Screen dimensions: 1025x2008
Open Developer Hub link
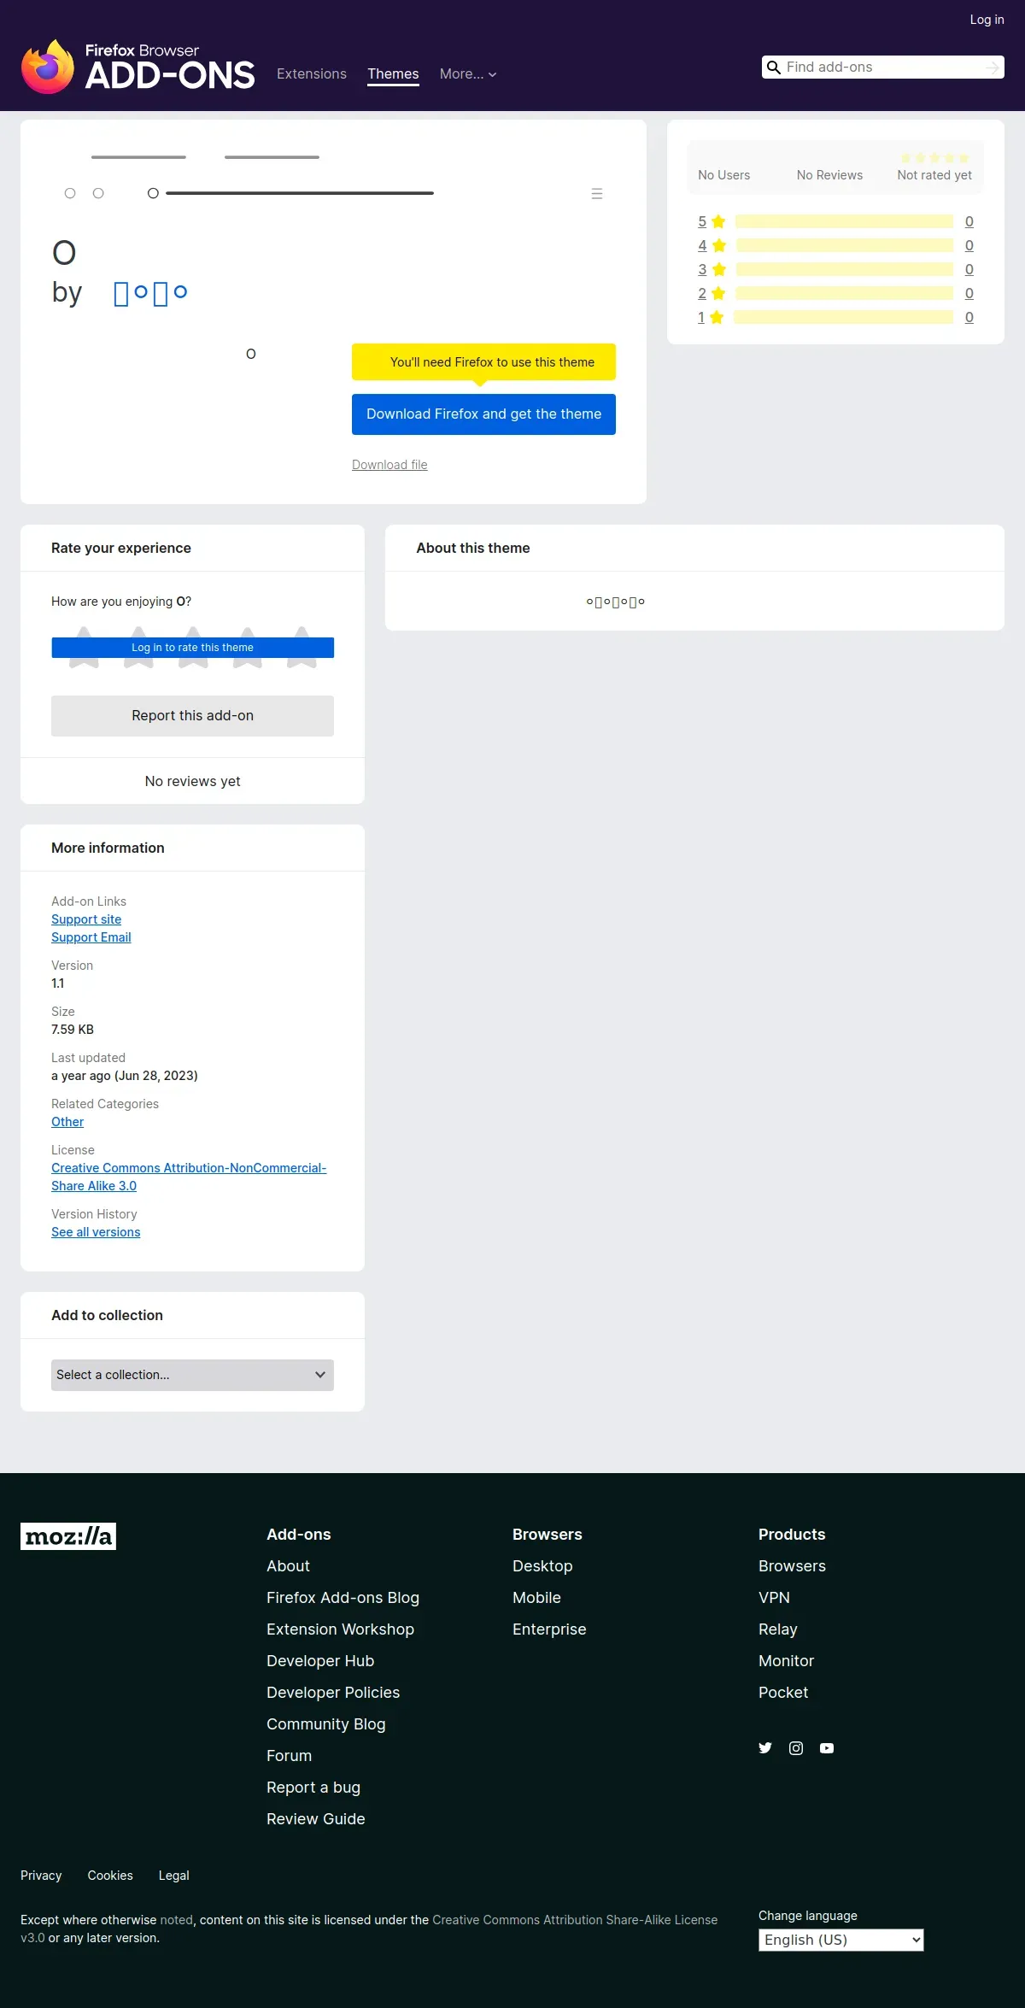(320, 1661)
